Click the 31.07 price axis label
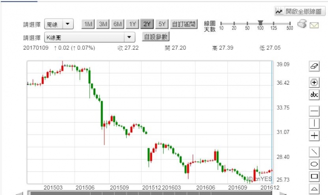Image resolution: width=328 pixels, height=195 pixels. pyautogui.click(x=283, y=132)
